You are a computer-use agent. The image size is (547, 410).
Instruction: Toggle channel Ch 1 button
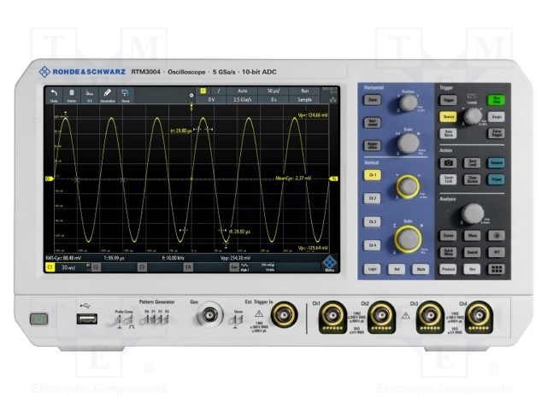tap(372, 174)
